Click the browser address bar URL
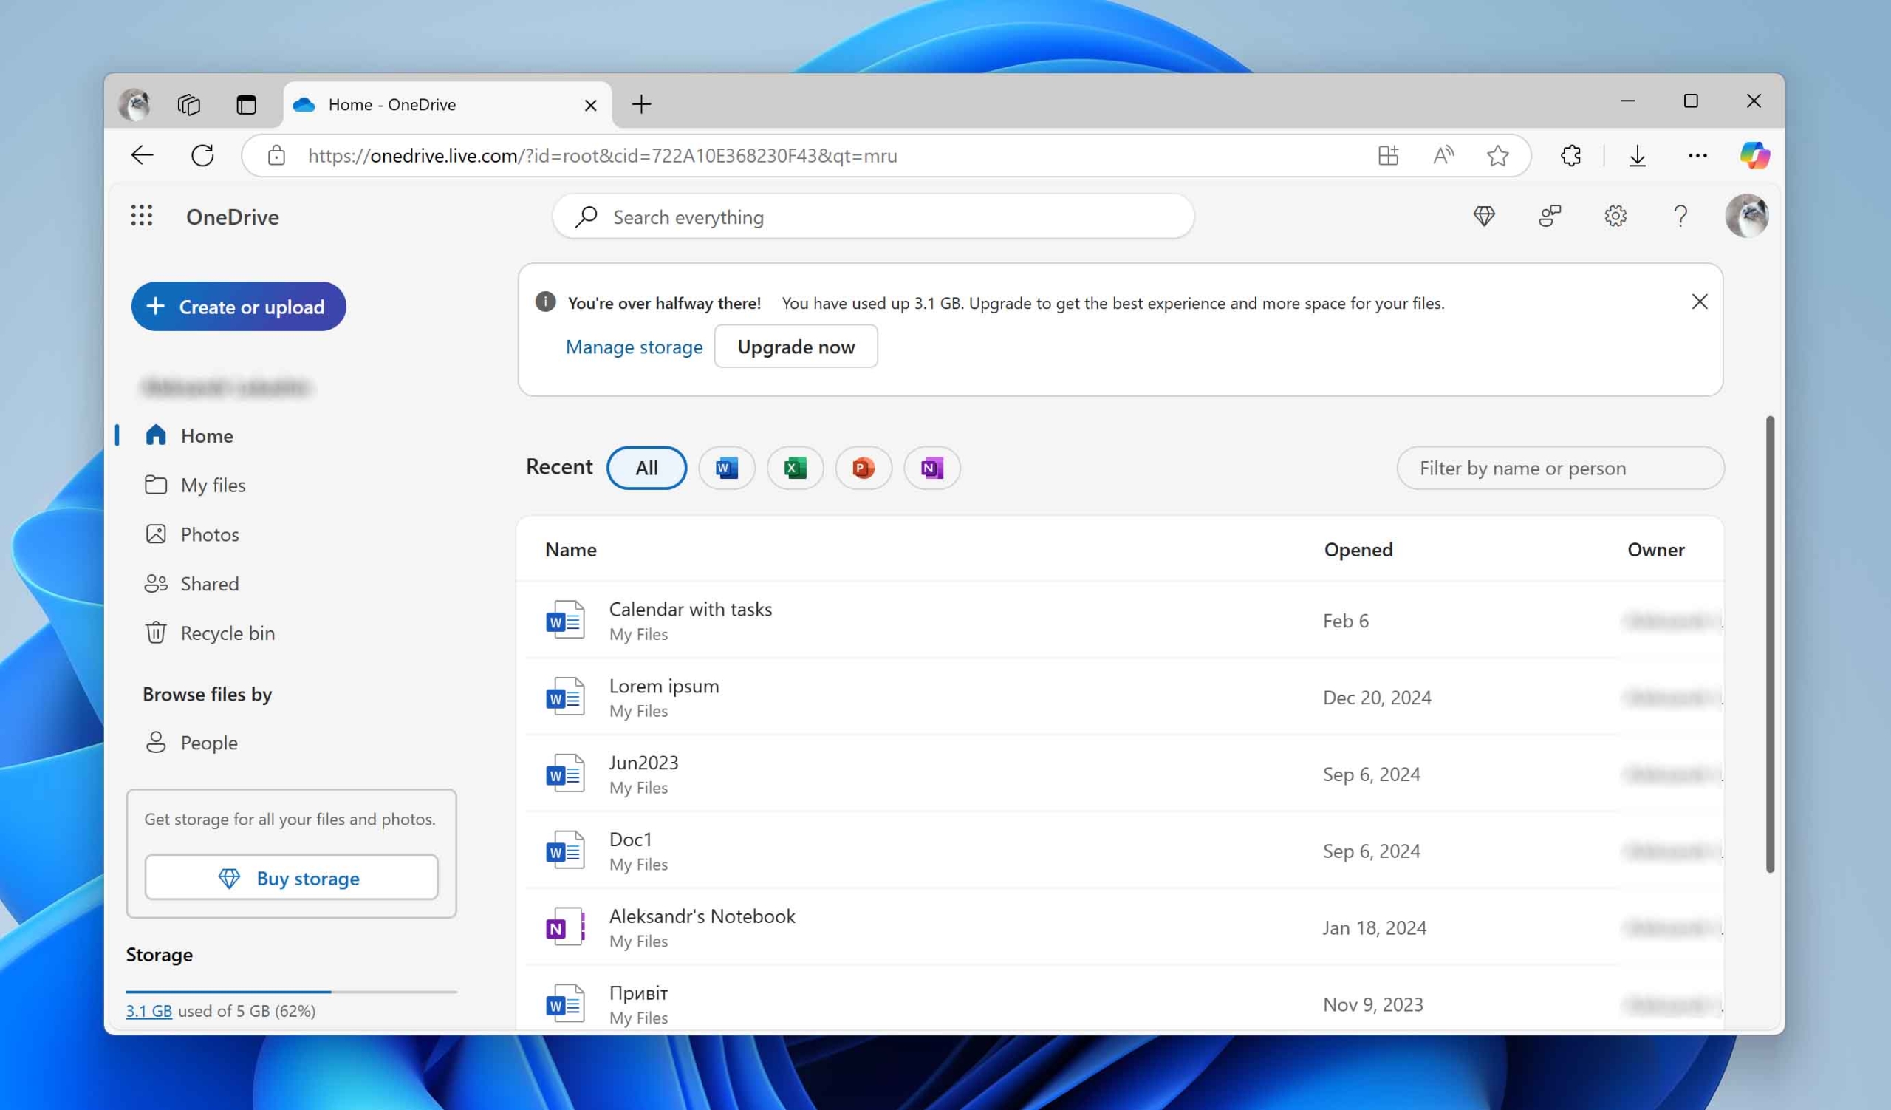Image resolution: width=1891 pixels, height=1110 pixels. coord(603,155)
